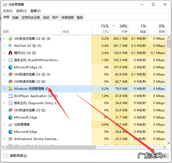172x163 pixels.
Task: Sort by the 内存 column header
Action: (x=120, y=29)
